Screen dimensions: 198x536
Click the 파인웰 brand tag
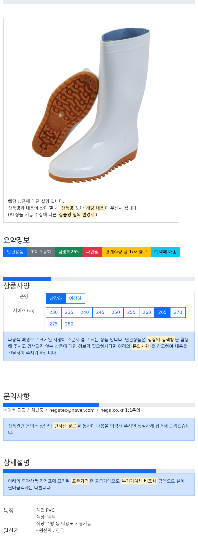[92, 252]
